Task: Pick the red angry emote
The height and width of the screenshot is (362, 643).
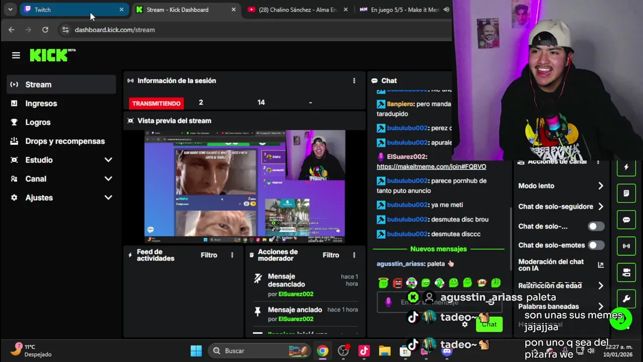Action: pos(397,283)
